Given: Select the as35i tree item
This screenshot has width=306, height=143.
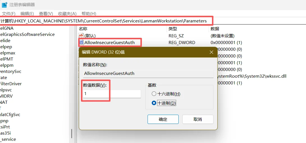Looking at the screenshot, I should (x=5, y=133).
